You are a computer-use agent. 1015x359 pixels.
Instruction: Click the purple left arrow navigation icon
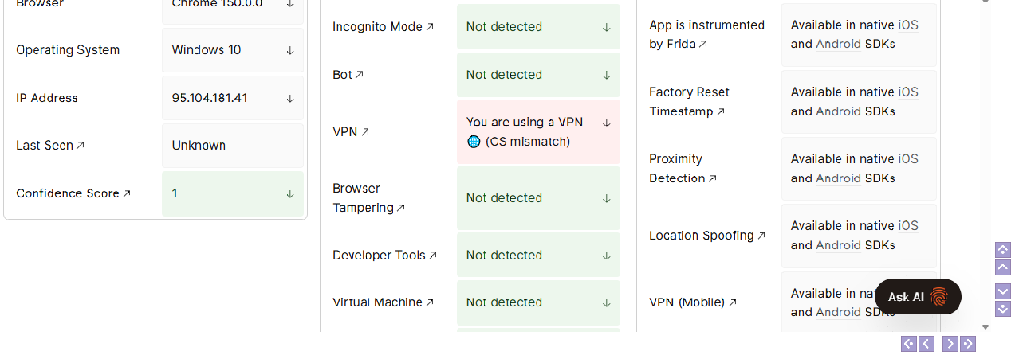tap(926, 344)
